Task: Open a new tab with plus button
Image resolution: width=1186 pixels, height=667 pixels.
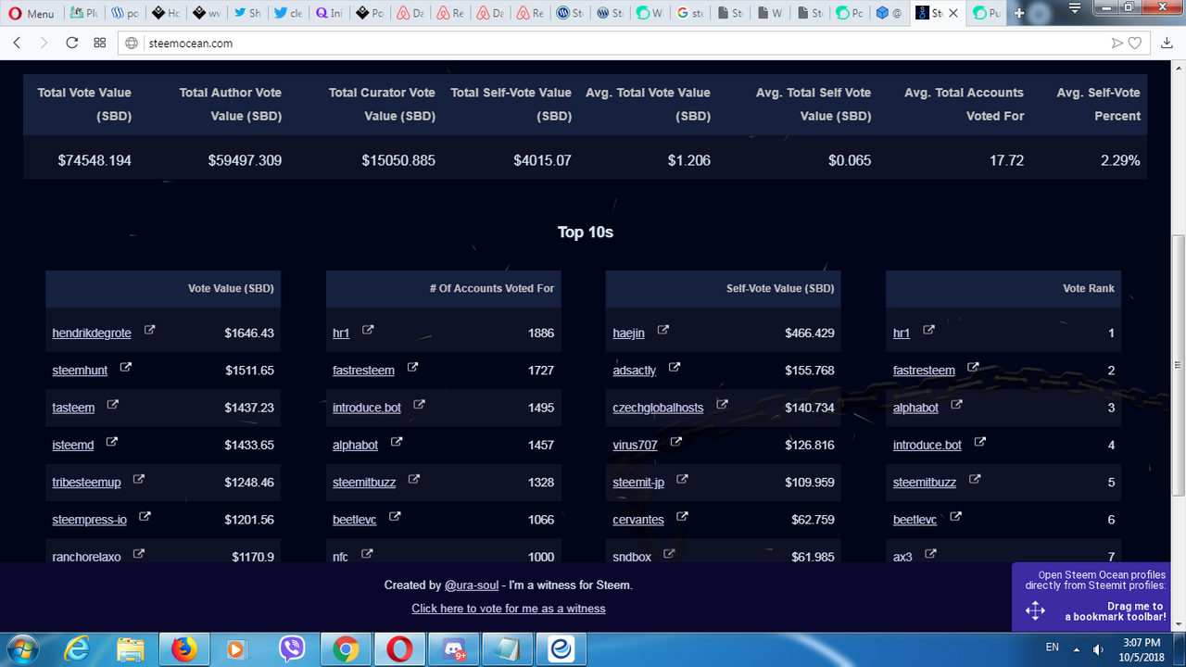Action: 1020,13
